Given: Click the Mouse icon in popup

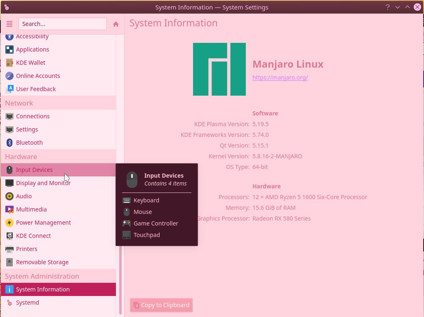Looking at the screenshot, I should (127, 212).
